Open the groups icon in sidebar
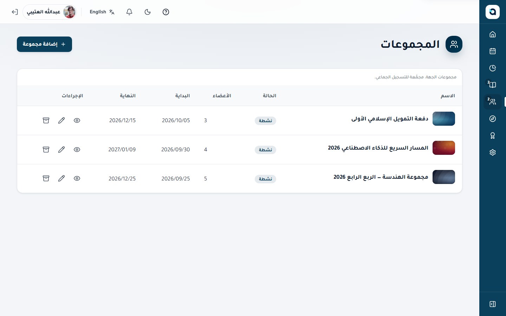This screenshot has width=506, height=316. [493, 102]
